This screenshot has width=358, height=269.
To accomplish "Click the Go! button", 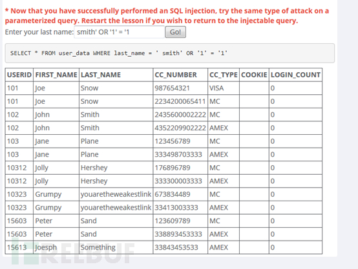I will (175, 32).
